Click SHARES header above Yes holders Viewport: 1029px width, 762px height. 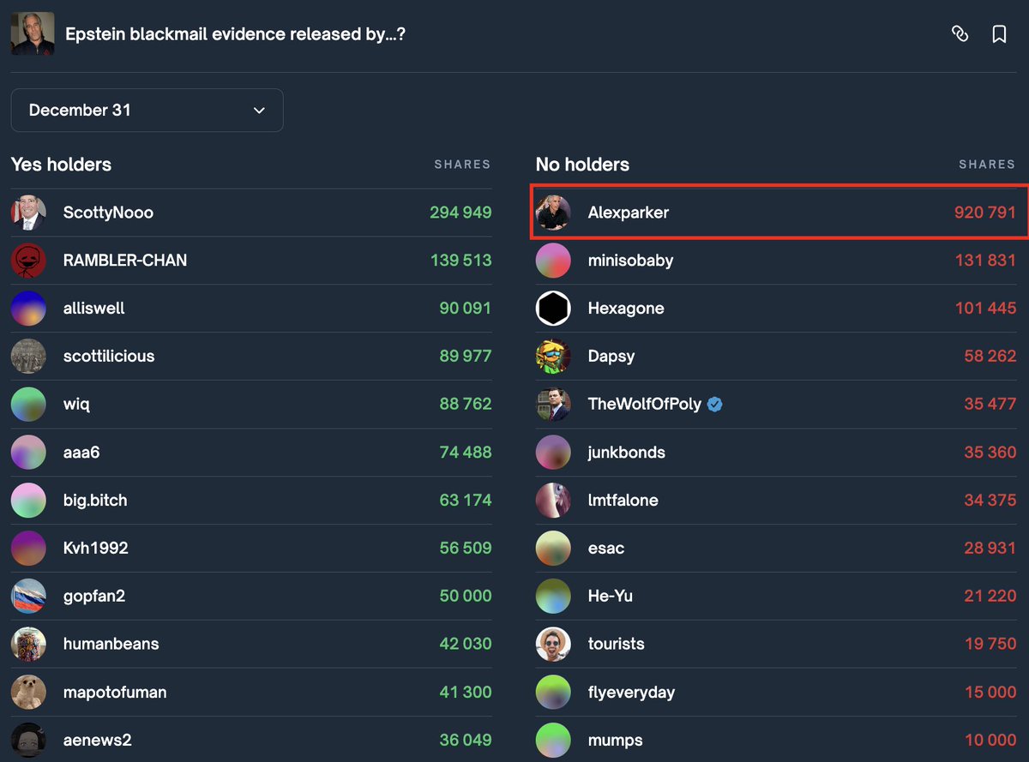[462, 165]
